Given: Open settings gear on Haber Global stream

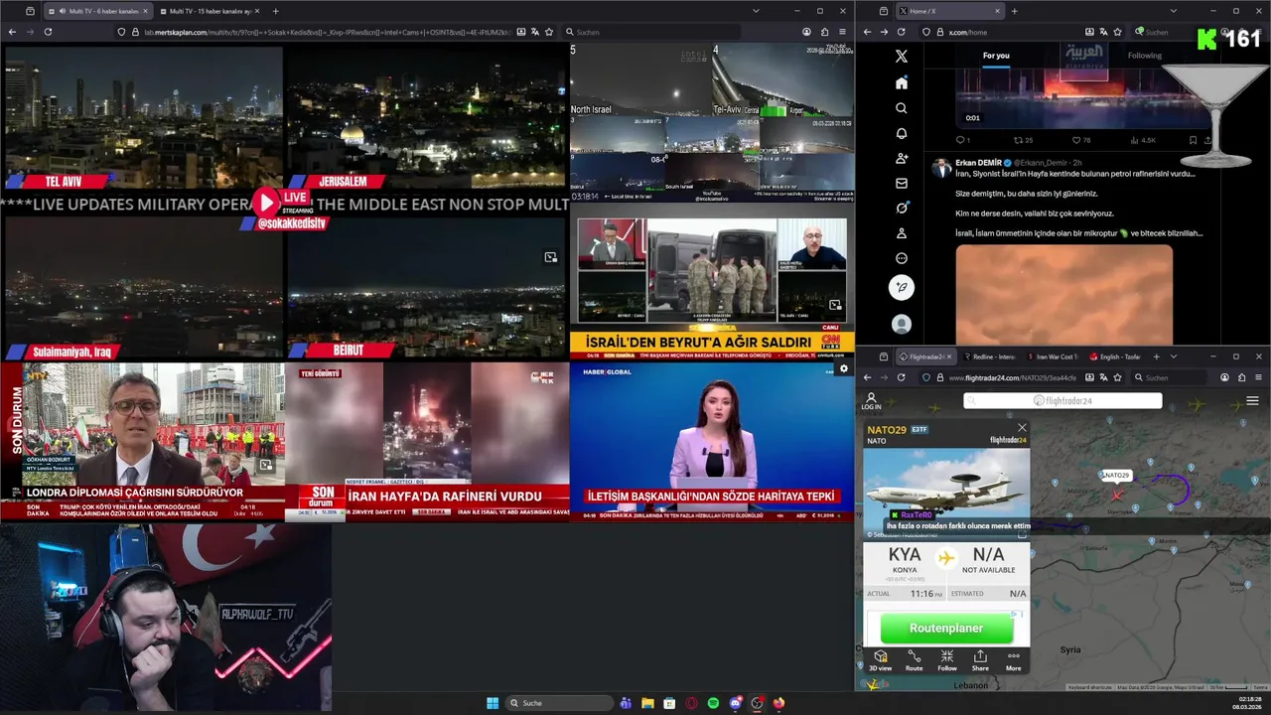Looking at the screenshot, I should tap(843, 368).
